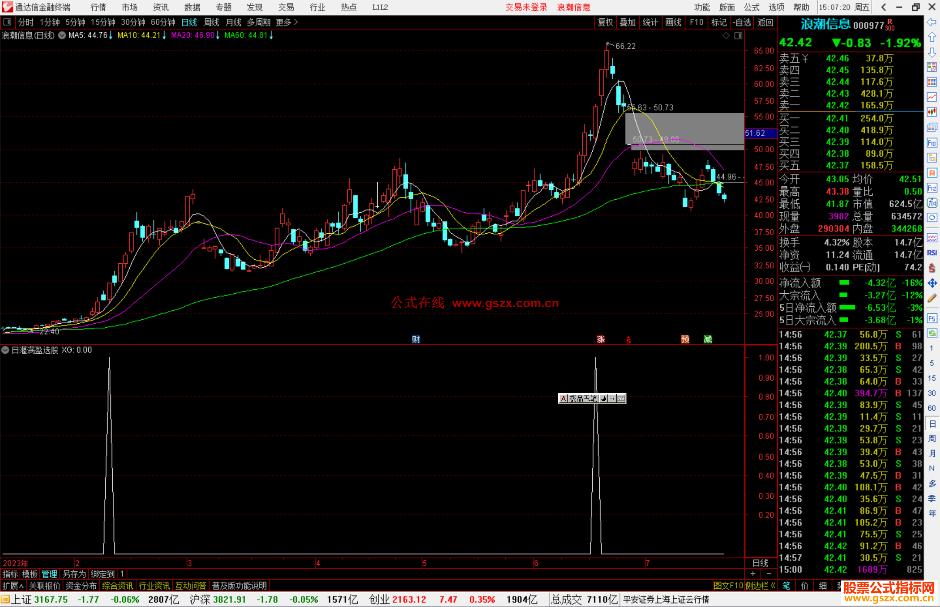Open the F10 company info sidebar icon
940x607 pixels.
click(x=932, y=143)
